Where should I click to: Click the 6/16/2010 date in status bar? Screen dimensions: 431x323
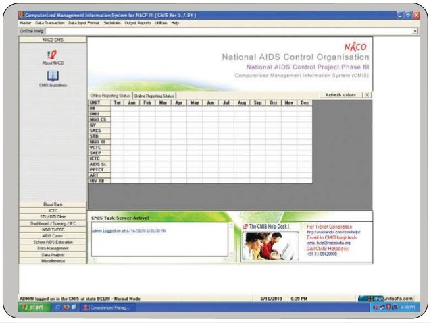coord(271,299)
